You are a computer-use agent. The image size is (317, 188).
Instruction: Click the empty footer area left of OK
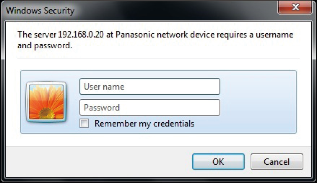pyautogui.click(x=101, y=161)
